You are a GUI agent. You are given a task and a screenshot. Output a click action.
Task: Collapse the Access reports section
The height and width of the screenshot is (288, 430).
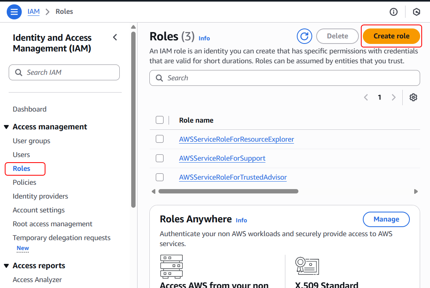click(x=6, y=266)
